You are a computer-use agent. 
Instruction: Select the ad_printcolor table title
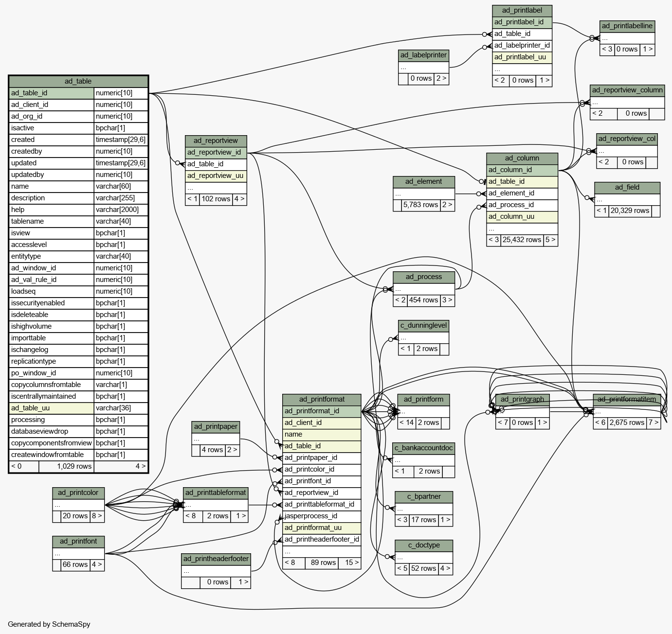[78, 493]
